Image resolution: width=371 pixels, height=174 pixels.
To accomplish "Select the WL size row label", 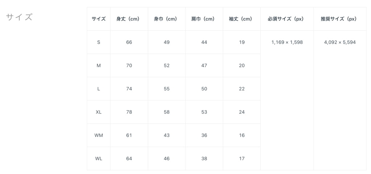I will [x=99, y=158].
